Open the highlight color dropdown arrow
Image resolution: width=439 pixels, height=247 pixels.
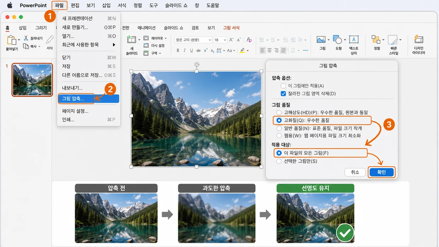click(247, 51)
